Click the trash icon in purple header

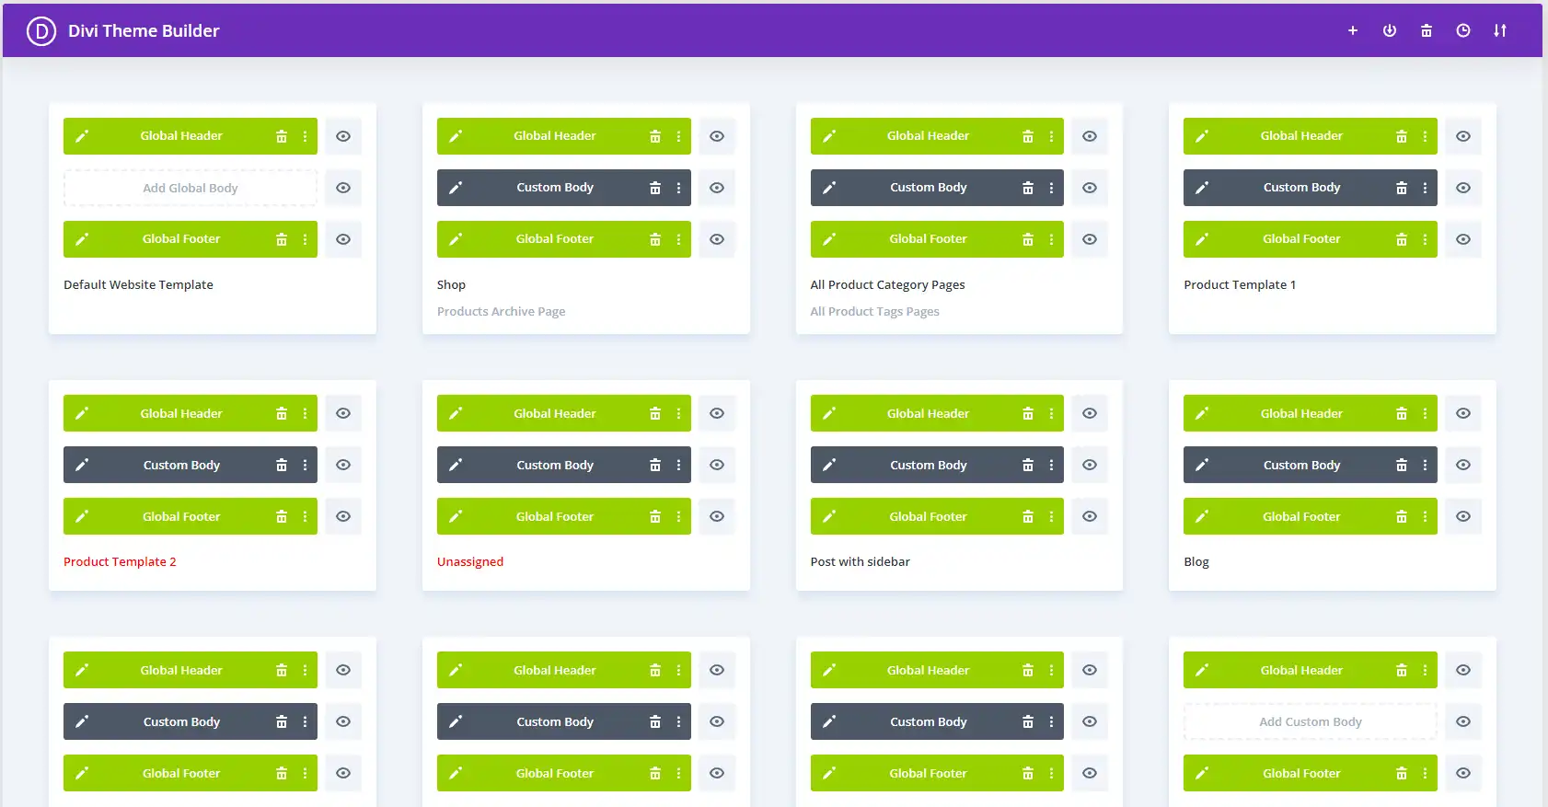[1427, 30]
